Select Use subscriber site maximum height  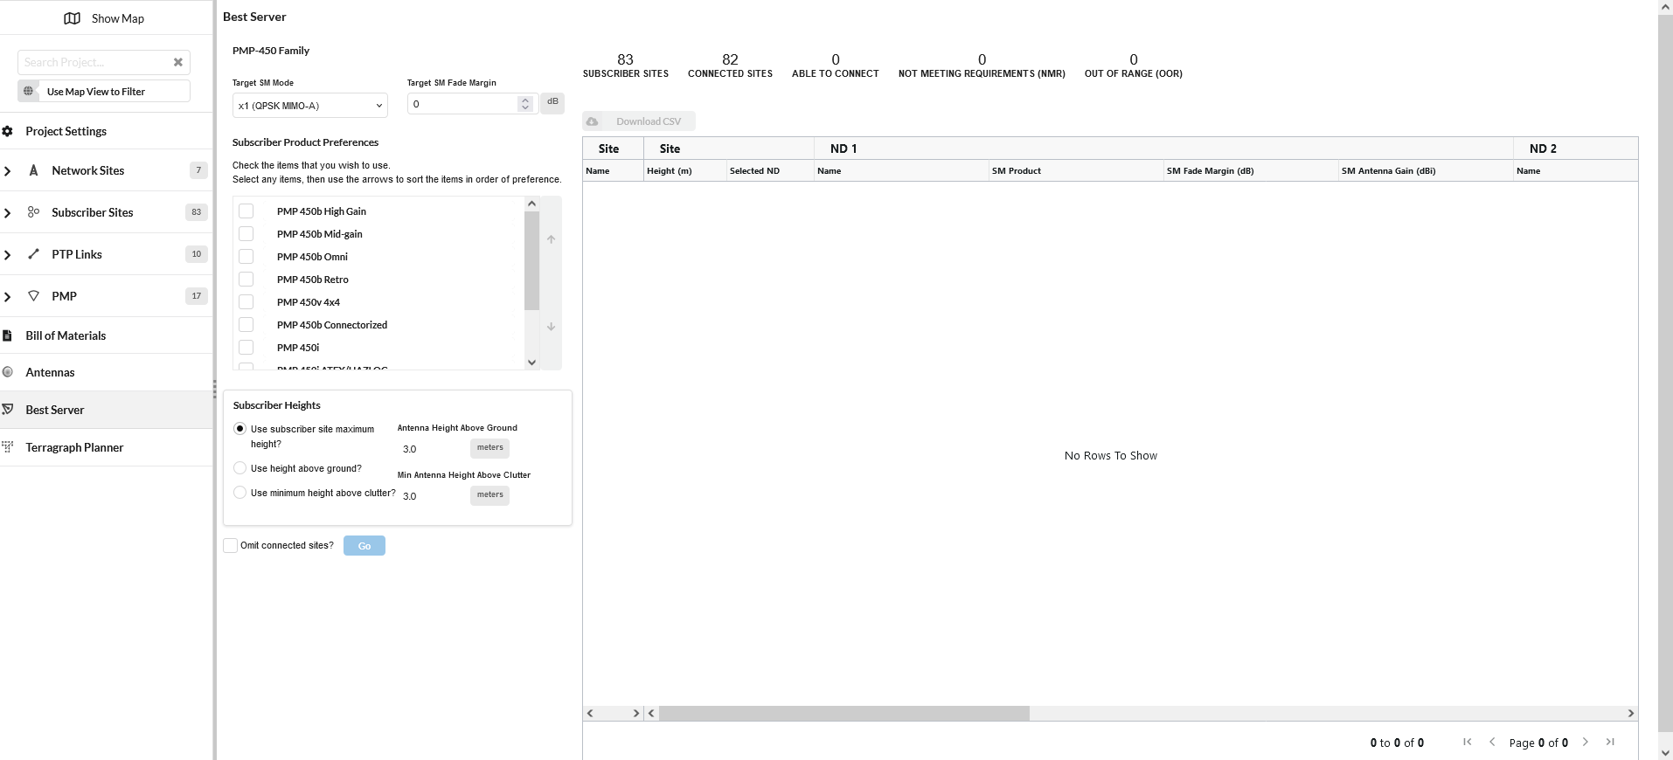pyautogui.click(x=240, y=429)
